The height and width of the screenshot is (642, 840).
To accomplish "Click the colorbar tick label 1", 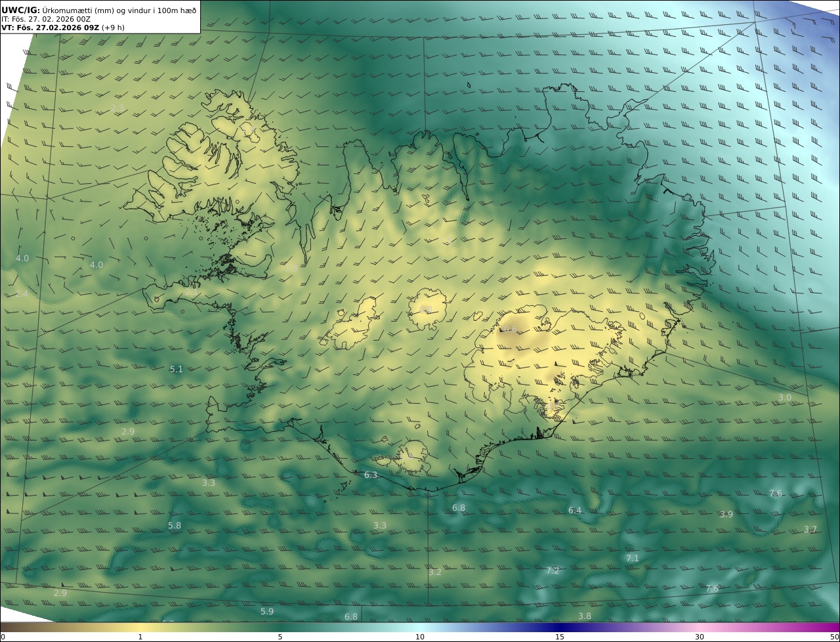I will tap(140, 637).
